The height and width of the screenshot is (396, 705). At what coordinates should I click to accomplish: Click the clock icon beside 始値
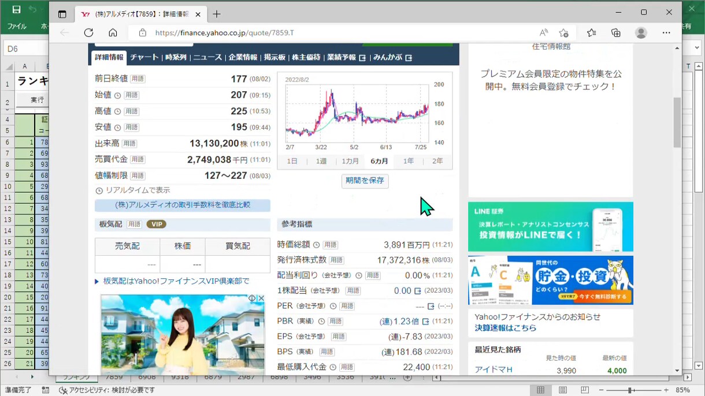pos(117,95)
